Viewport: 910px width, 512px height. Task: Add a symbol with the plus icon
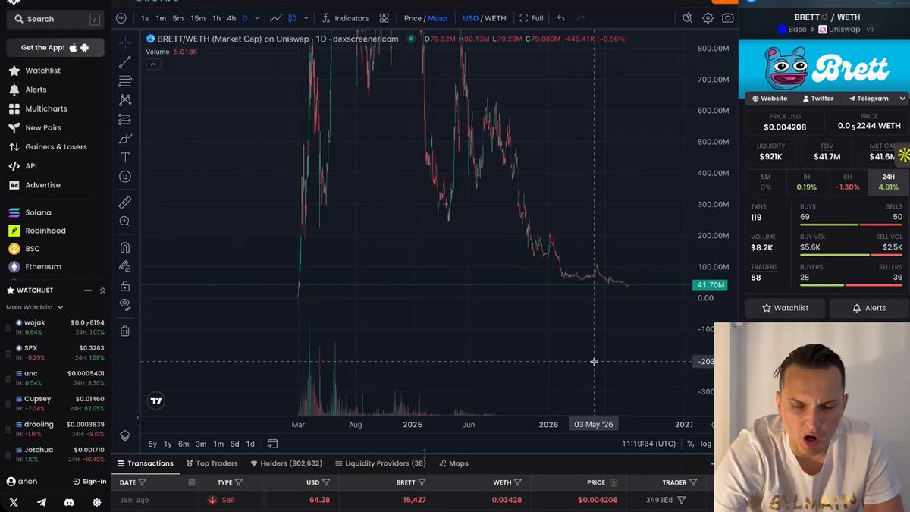(121, 18)
